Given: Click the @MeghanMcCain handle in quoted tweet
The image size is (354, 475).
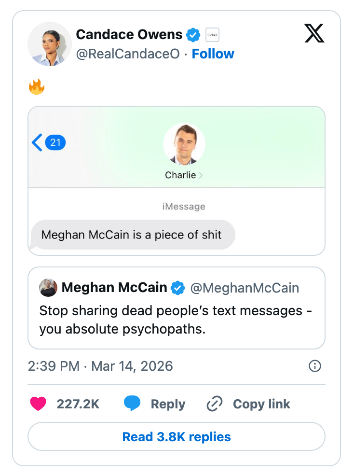Looking at the screenshot, I should [245, 288].
